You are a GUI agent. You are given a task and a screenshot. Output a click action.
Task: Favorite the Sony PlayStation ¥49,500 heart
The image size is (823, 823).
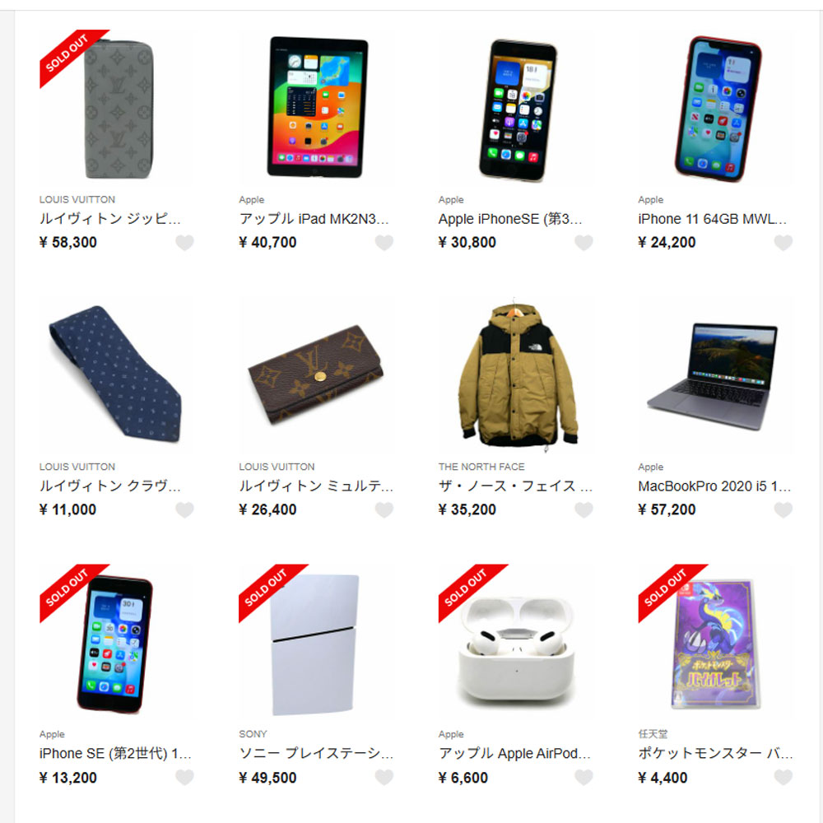[x=384, y=778]
